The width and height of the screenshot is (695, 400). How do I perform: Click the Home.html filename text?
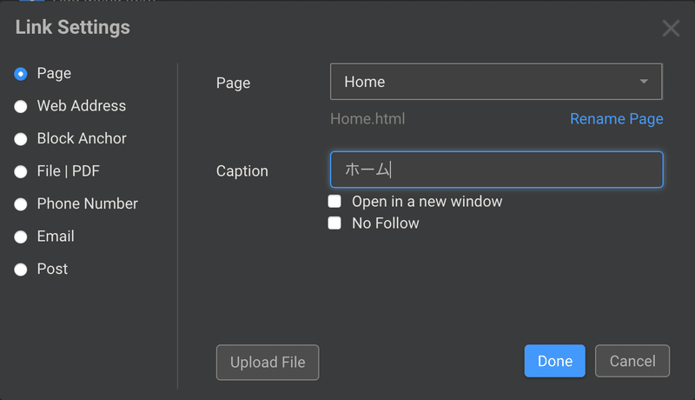(x=367, y=119)
